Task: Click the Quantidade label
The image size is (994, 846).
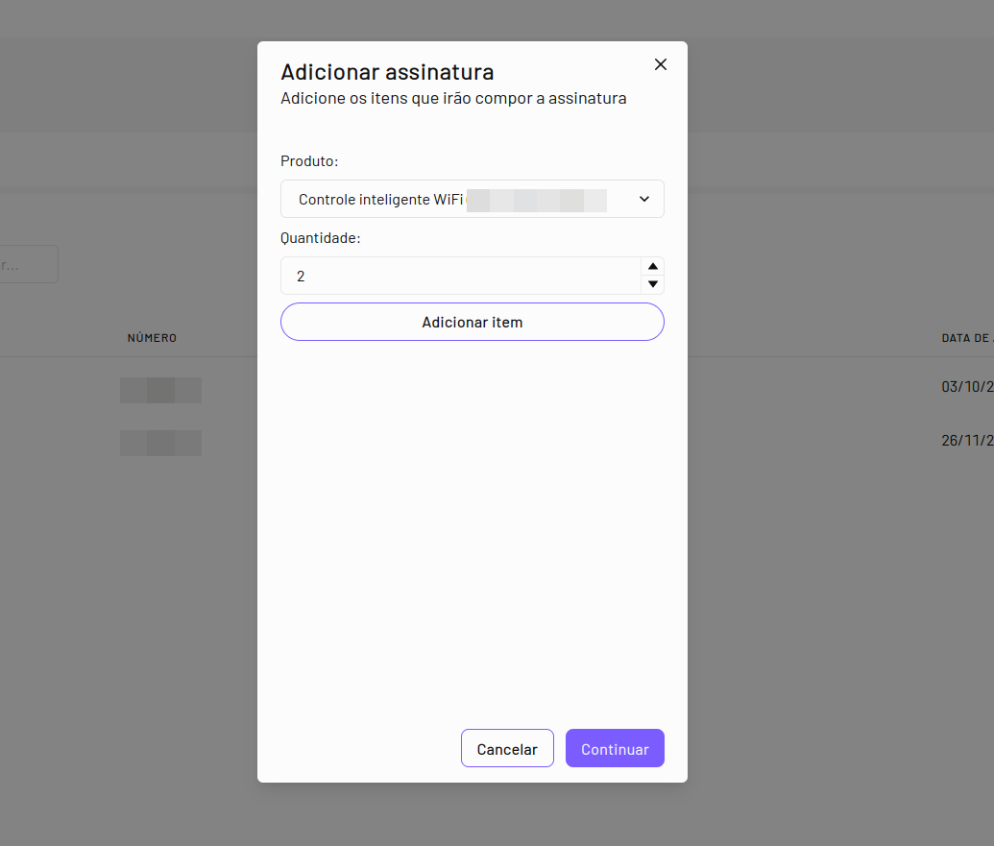Action: [320, 238]
